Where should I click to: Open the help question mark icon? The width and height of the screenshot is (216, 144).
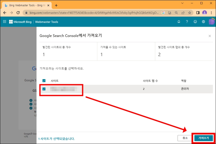[187, 22]
